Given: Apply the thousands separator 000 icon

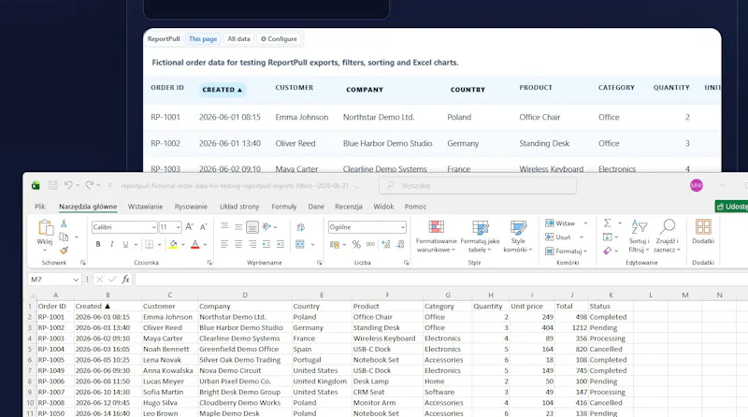Looking at the screenshot, I should [x=370, y=244].
